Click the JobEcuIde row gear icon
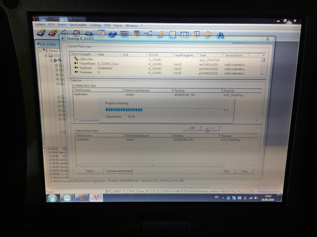 pyautogui.click(x=76, y=59)
